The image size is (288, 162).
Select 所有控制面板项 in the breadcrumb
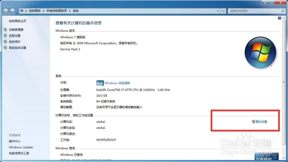point(56,11)
